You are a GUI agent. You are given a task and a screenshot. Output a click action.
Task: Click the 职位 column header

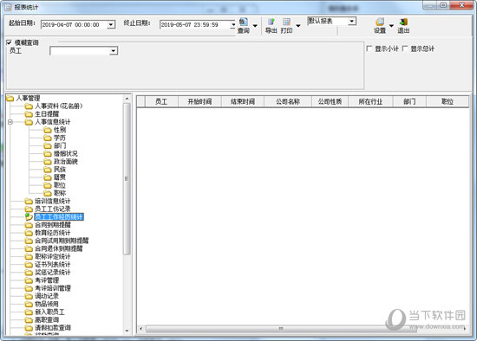click(448, 101)
